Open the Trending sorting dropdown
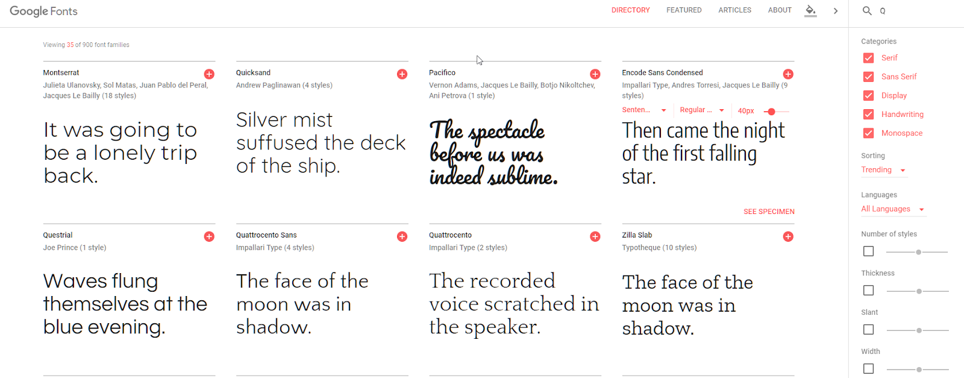The width and height of the screenshot is (964, 378). [x=883, y=170]
